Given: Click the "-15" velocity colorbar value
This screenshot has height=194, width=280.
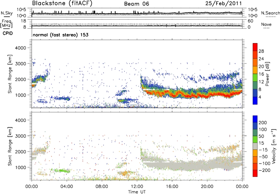Looking at the screenshot, I should pyautogui.click(x=263, y=150).
